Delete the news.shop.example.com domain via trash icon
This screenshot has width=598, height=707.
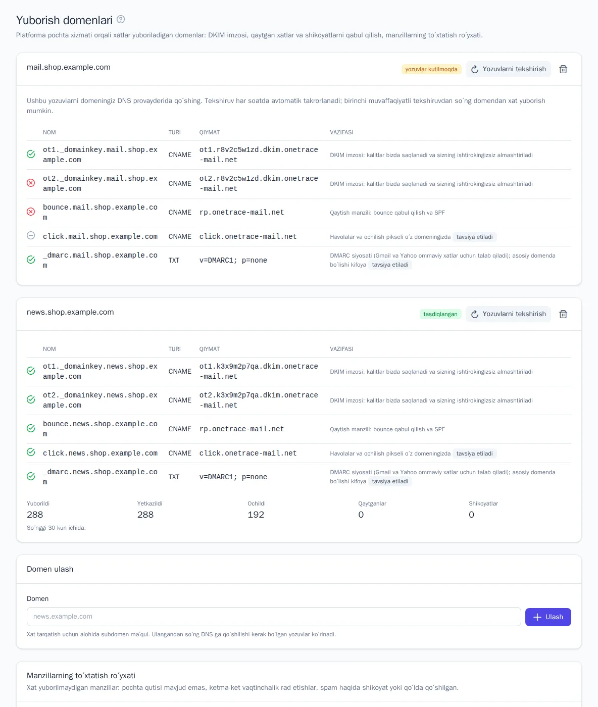point(563,314)
